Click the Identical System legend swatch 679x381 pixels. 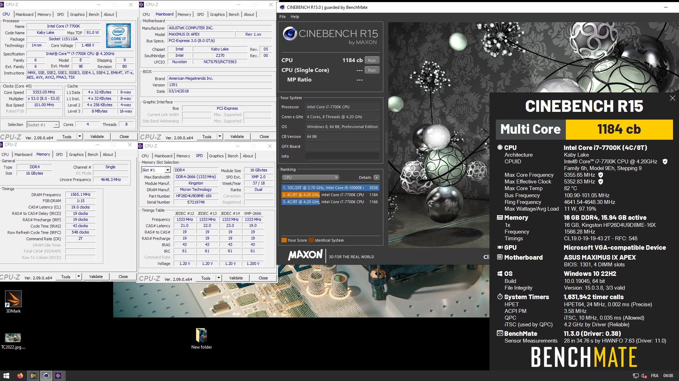311,240
